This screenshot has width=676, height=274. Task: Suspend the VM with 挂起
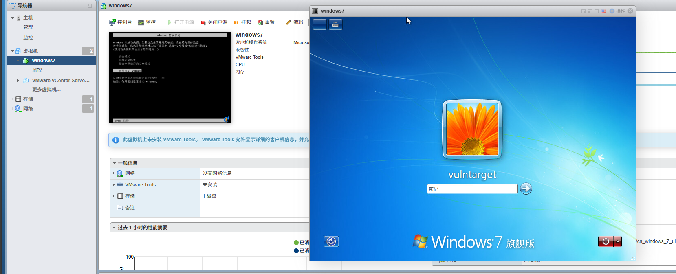coord(242,22)
